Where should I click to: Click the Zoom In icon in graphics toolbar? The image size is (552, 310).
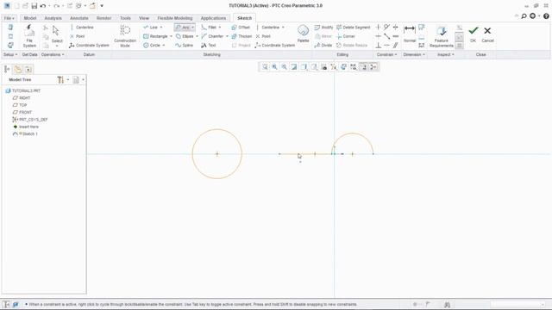coord(274,67)
